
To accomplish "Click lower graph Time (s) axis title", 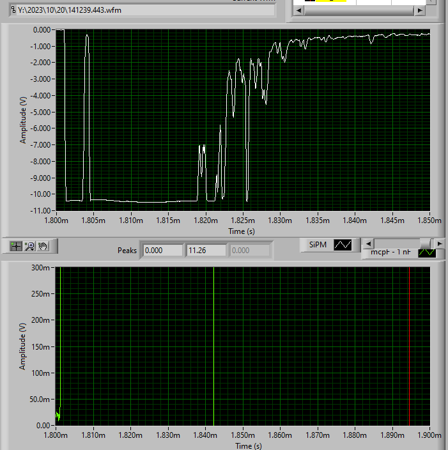I will coord(249,446).
